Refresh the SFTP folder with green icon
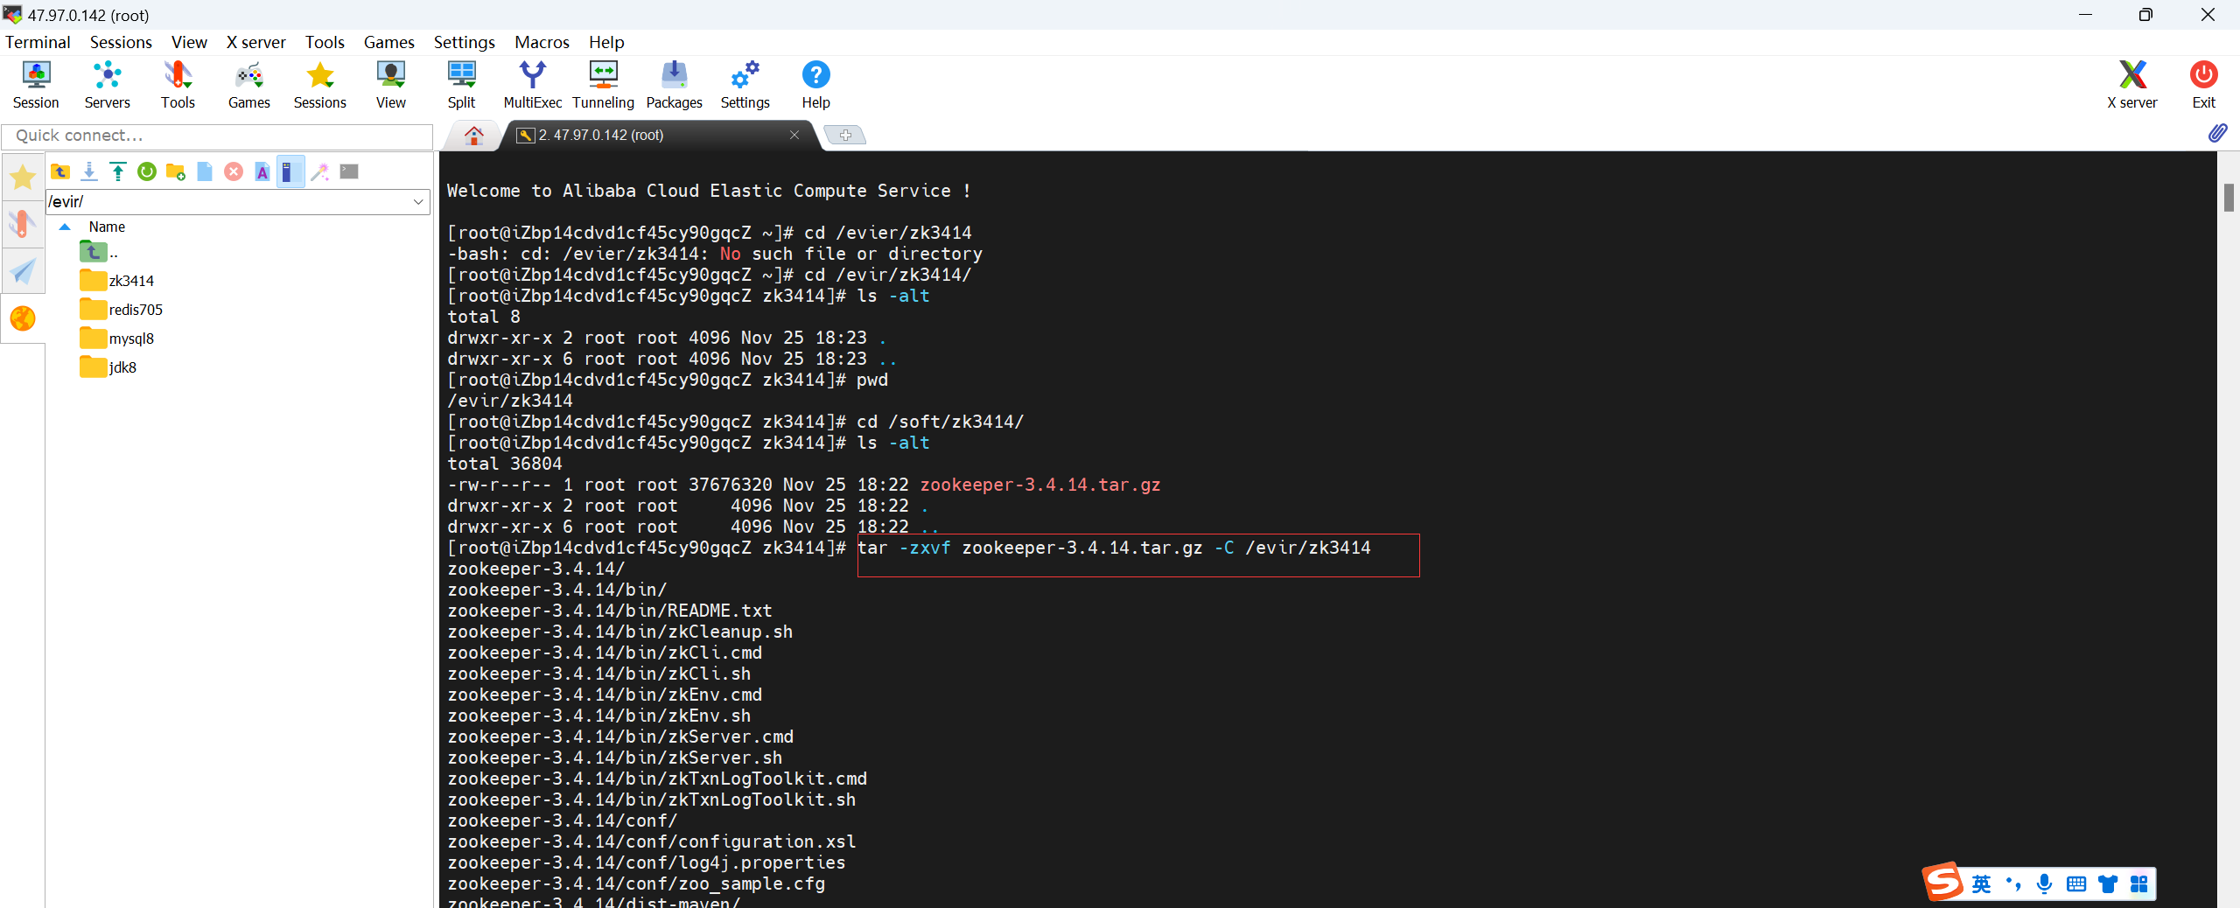This screenshot has height=908, width=2240. 147,171
